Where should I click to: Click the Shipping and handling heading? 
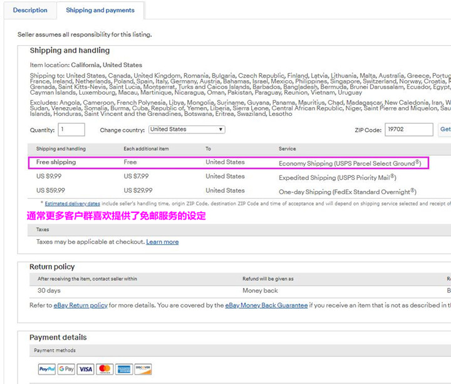click(70, 51)
